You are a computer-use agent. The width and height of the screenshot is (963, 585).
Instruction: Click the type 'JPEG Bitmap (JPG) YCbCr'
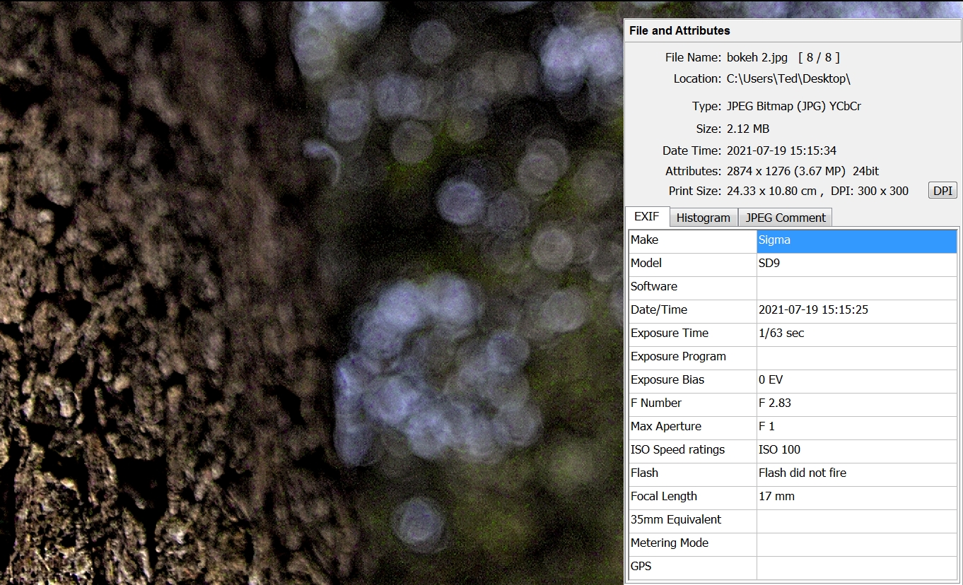[794, 107]
